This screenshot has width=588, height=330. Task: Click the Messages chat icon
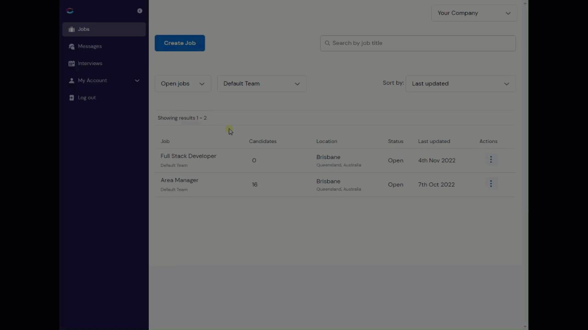click(x=72, y=46)
